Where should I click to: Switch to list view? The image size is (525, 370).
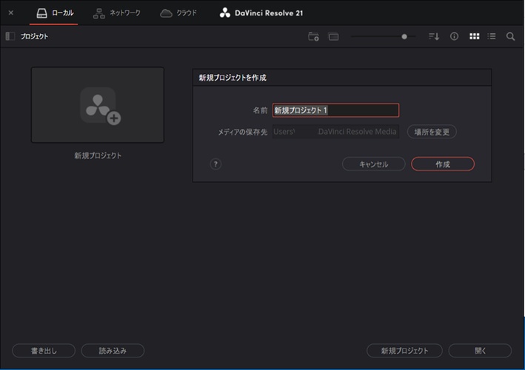492,36
